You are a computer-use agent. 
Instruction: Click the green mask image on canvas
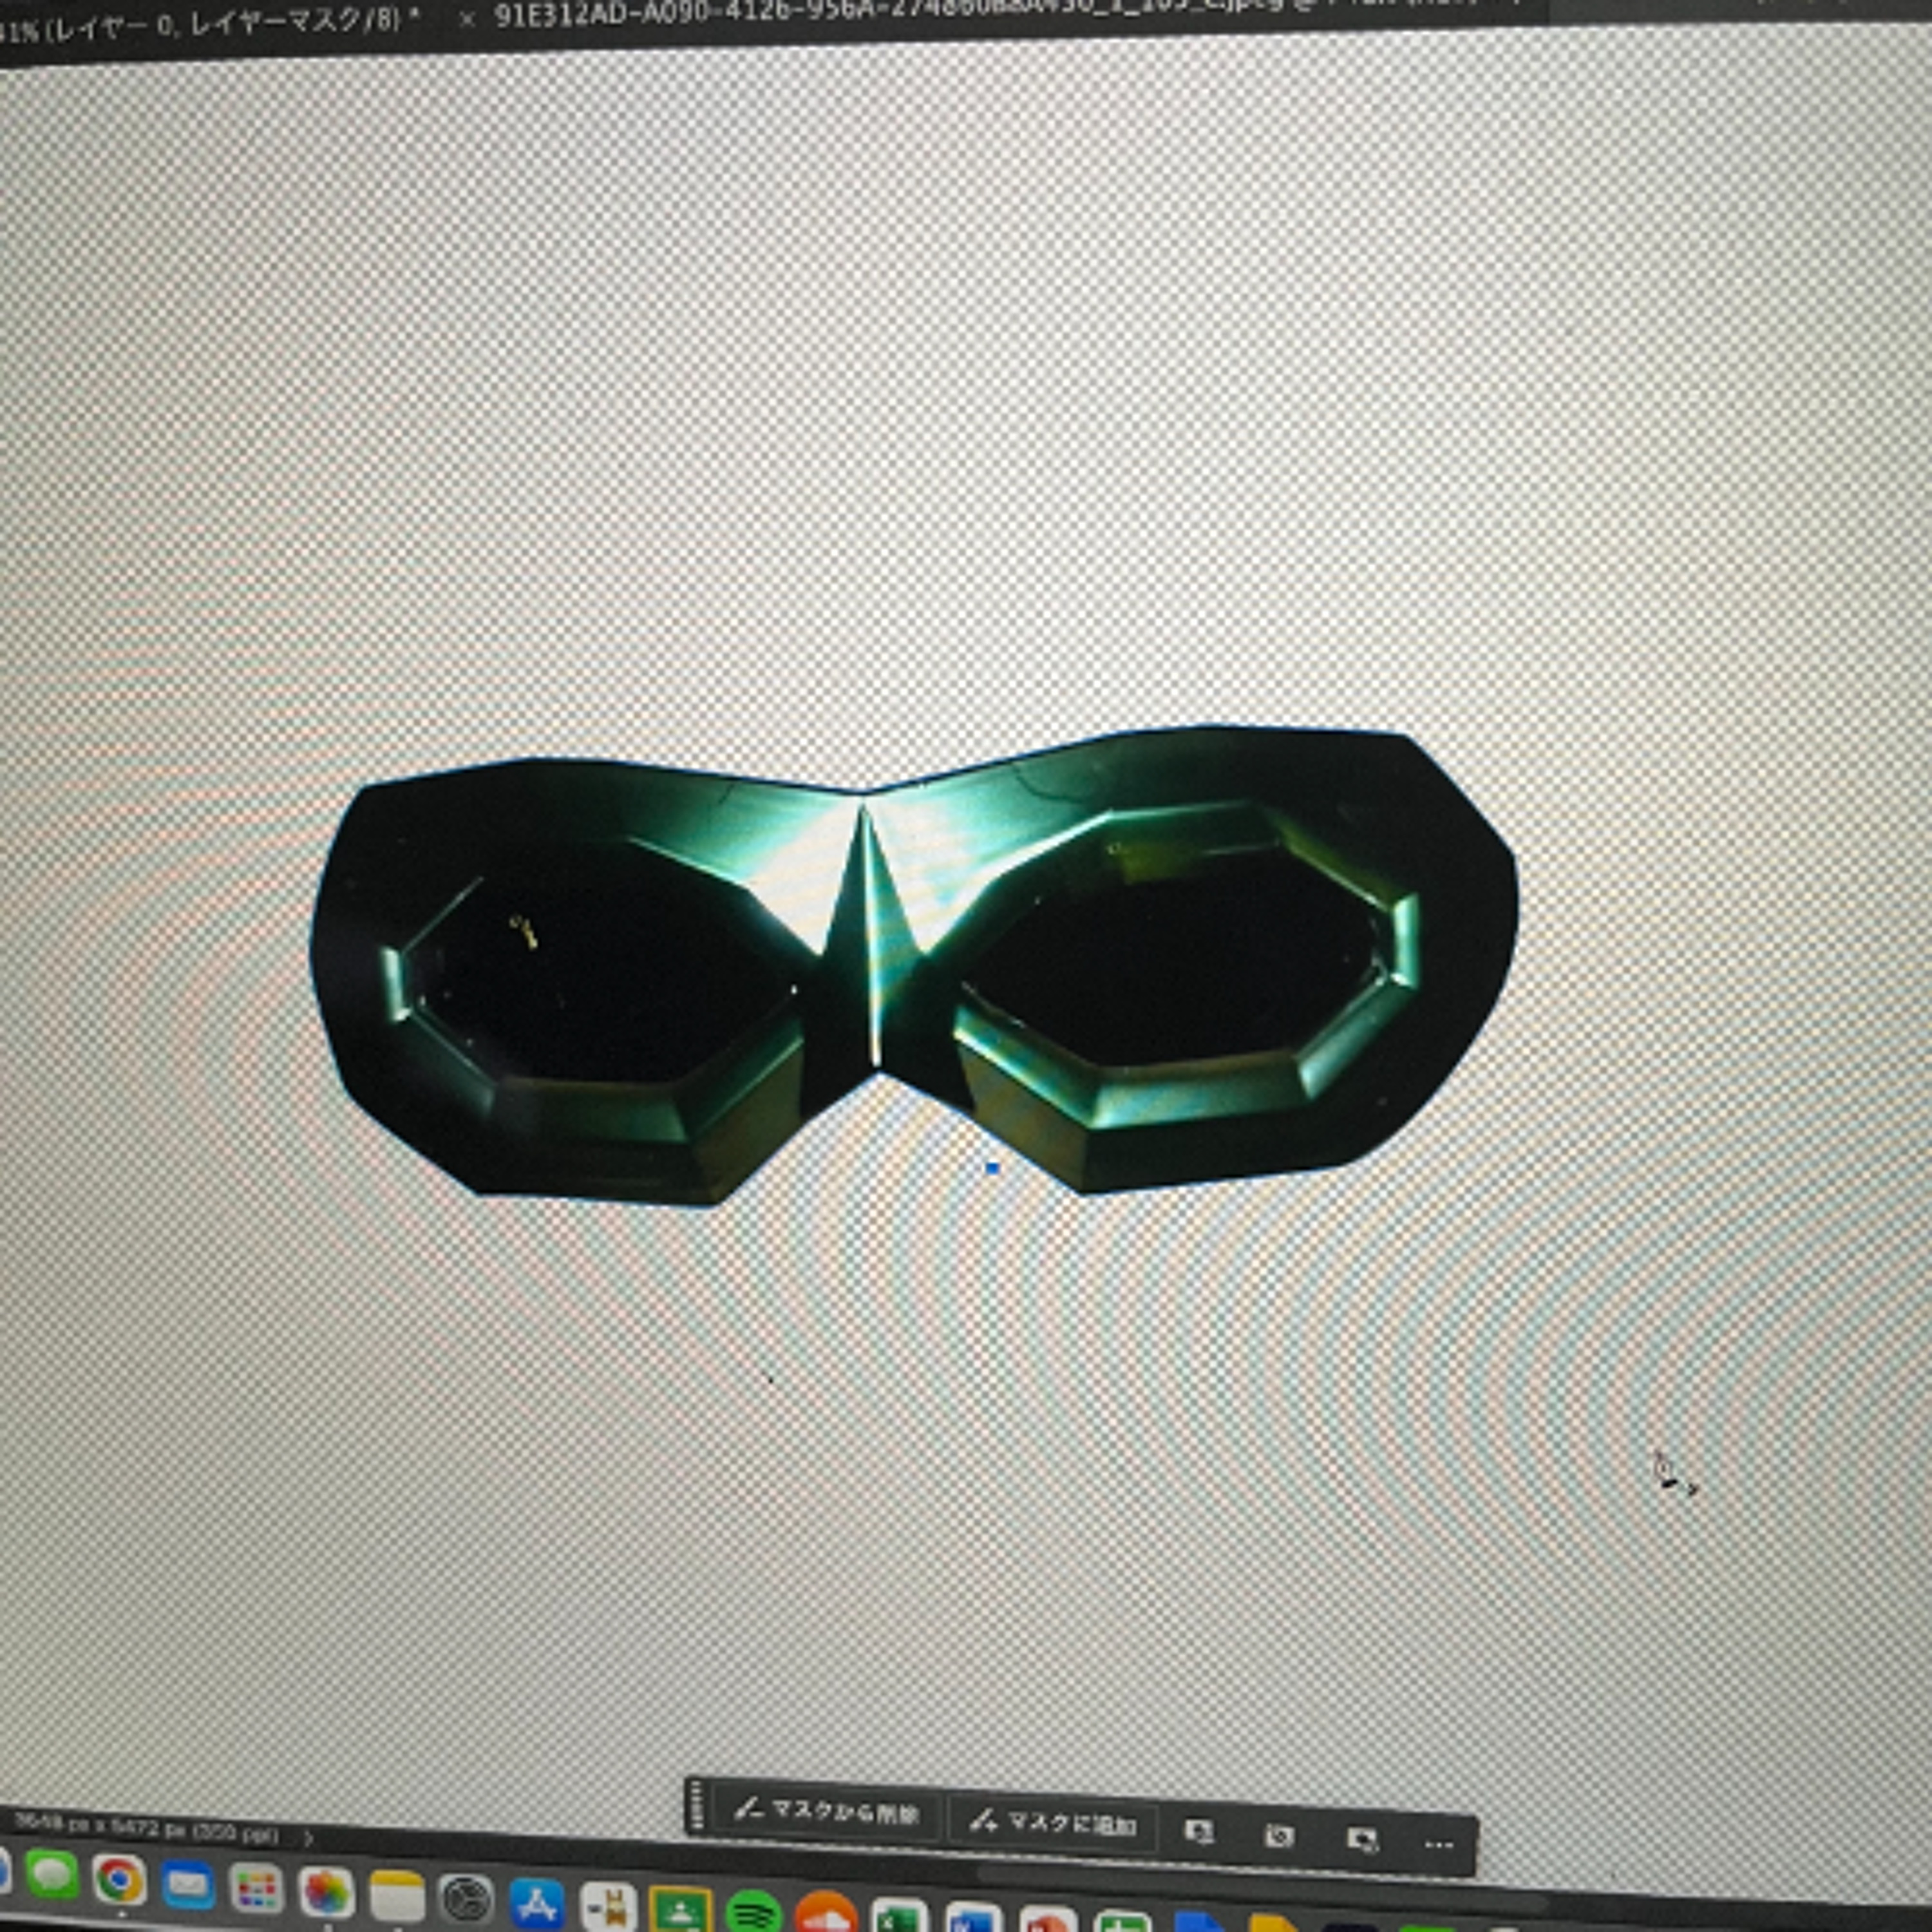[x=914, y=965]
